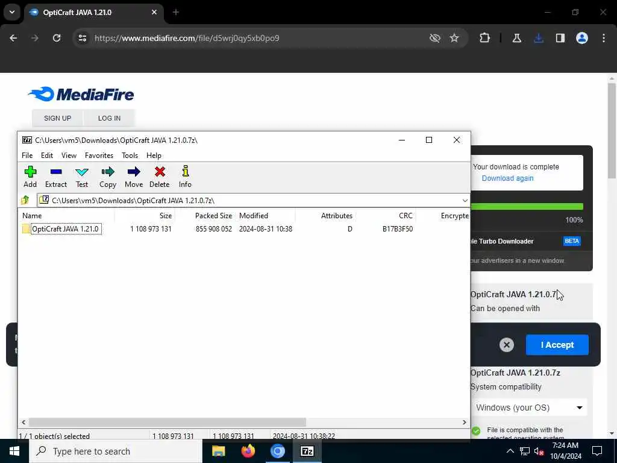The width and height of the screenshot is (617, 463).
Task: Click the red Delete icon
Action: [159, 177]
